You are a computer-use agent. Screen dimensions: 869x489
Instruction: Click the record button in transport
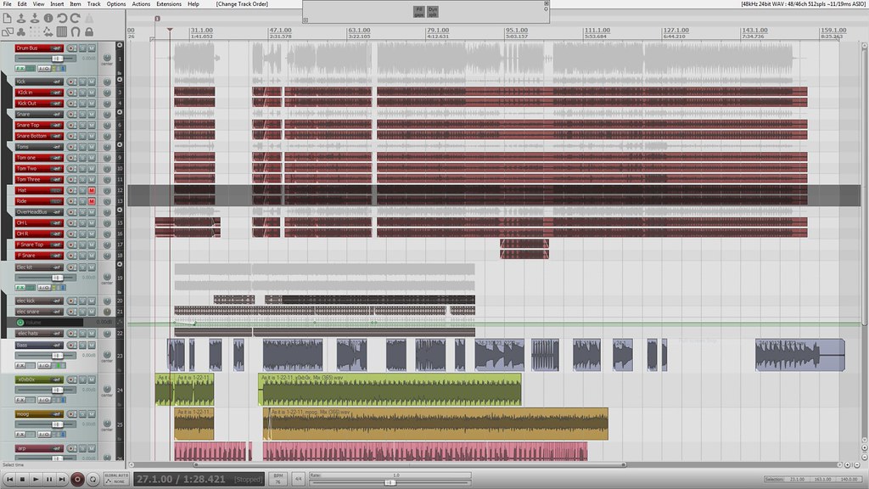pos(77,479)
